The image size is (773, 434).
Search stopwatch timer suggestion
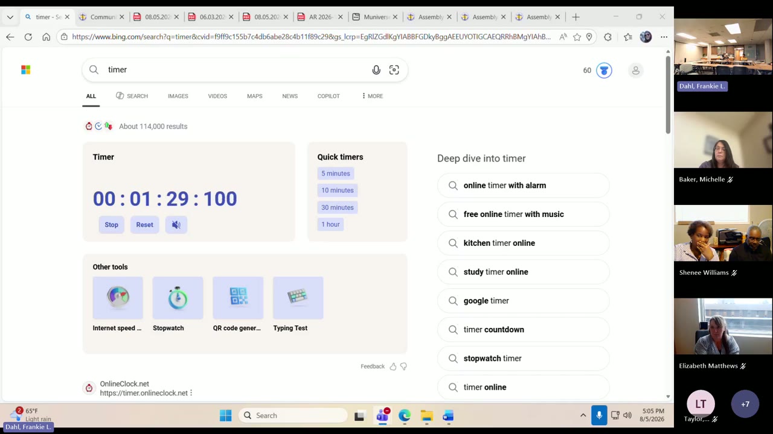tap(523, 359)
